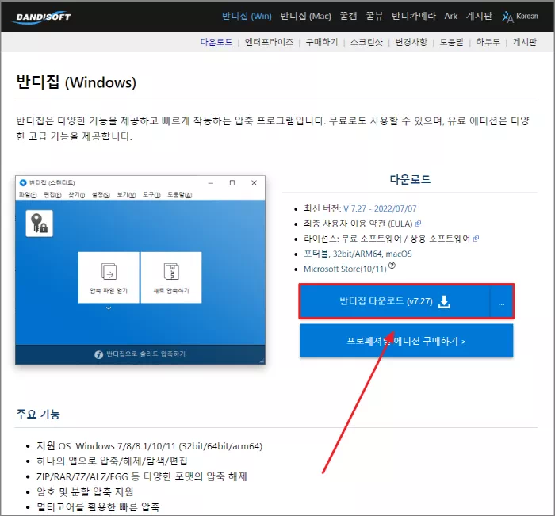Viewport: 555px width, 516px height.
Task: Select the 엔터프라이즈 sub-navigation tab
Action: coord(269,42)
